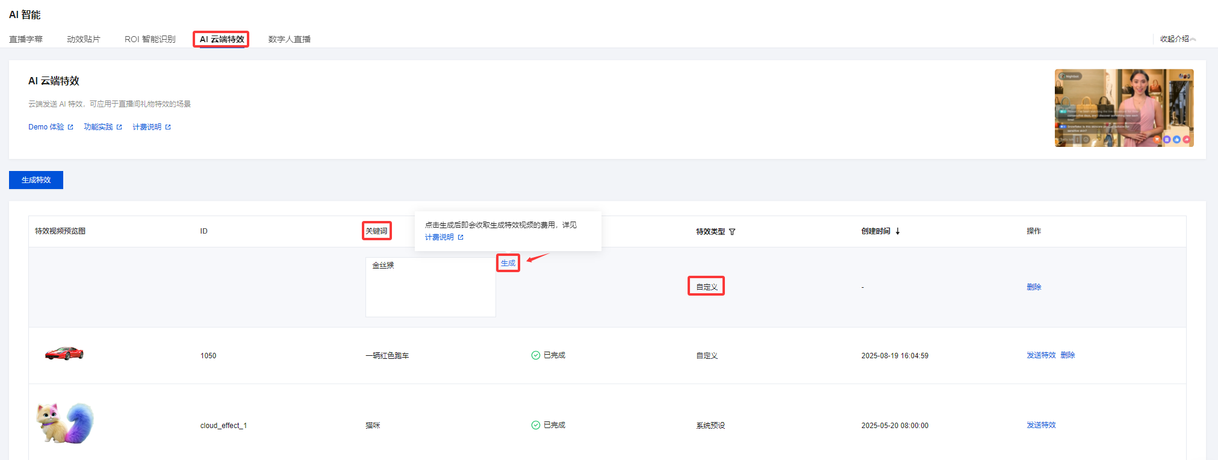Open the 数字人直播 tab

point(290,39)
